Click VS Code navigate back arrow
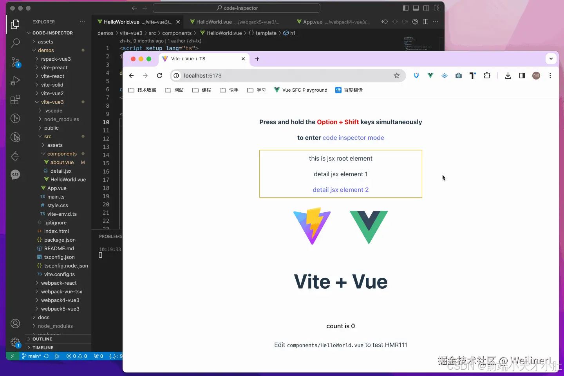Screen dimensions: 564x376 tap(134, 8)
